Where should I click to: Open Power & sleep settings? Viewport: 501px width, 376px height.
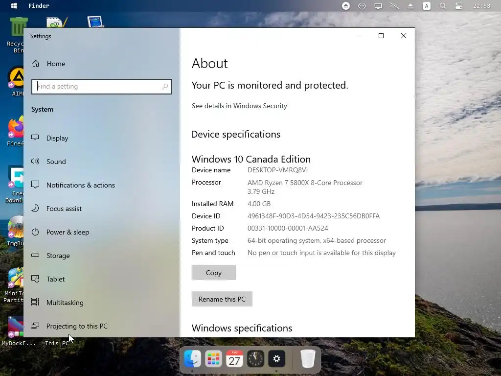tap(68, 232)
